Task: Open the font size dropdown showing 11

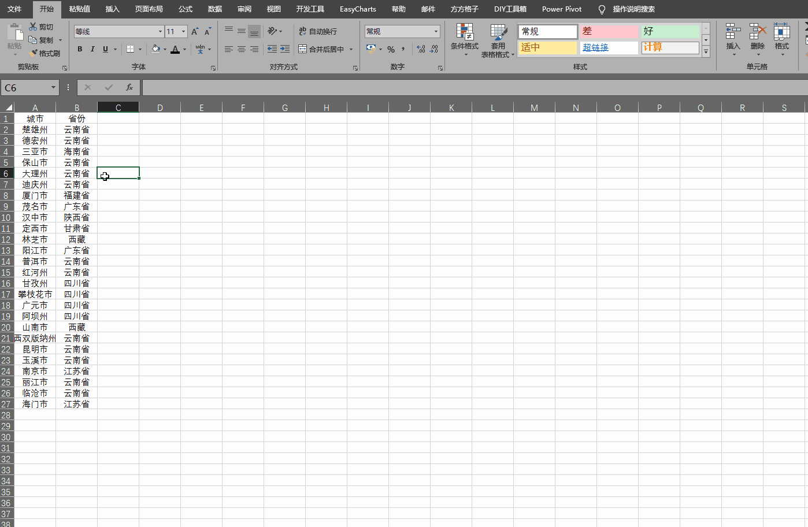Action: point(183,31)
